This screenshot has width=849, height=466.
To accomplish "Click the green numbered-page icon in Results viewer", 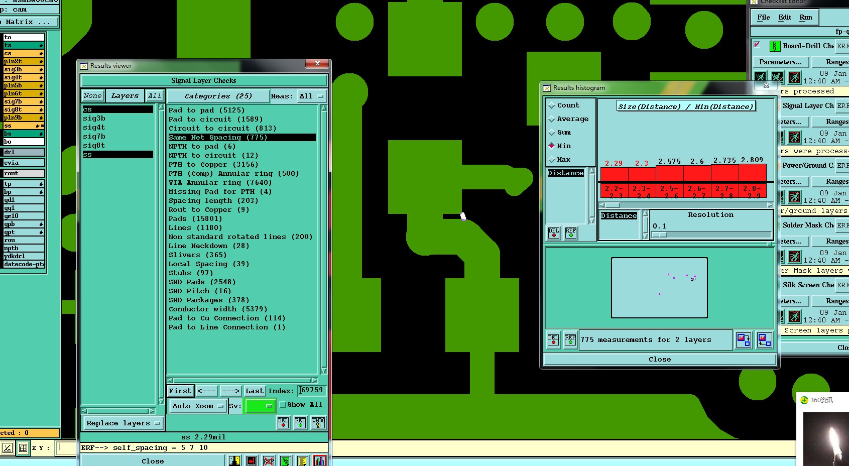I will 286,461.
